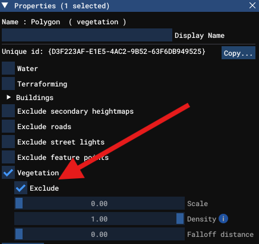This screenshot has height=244, width=259.
Task: Check the Exclude feature points box
Action: coord(8,157)
